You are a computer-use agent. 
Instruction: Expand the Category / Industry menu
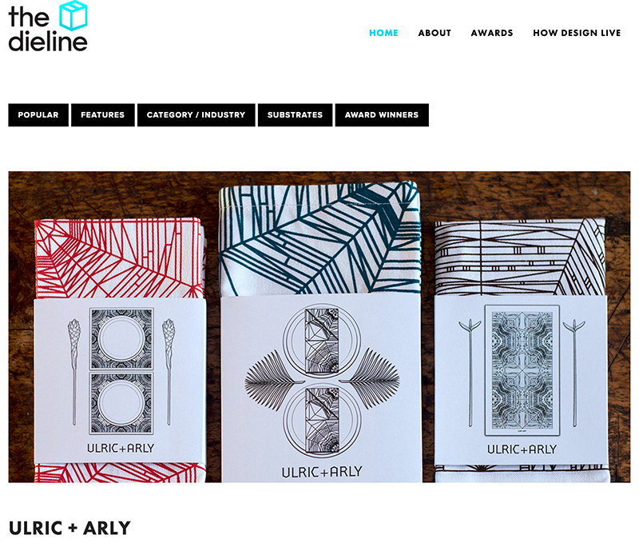click(196, 115)
